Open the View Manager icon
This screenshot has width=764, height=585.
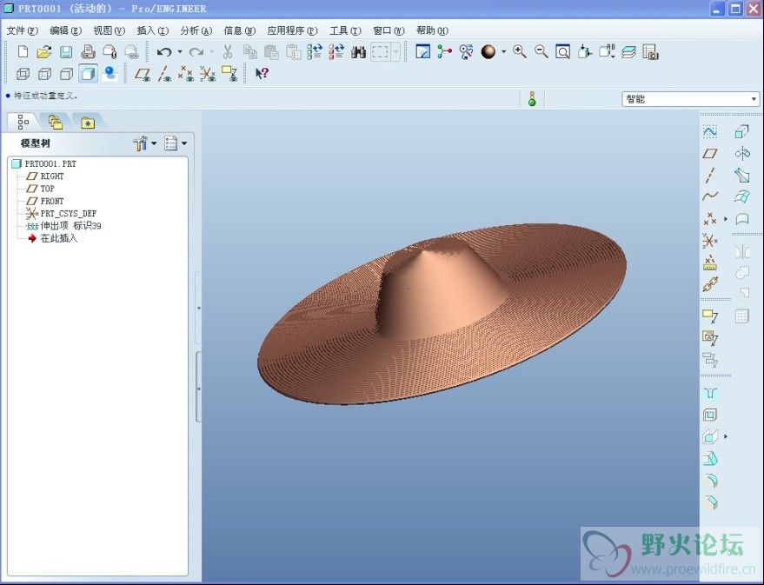pos(650,51)
